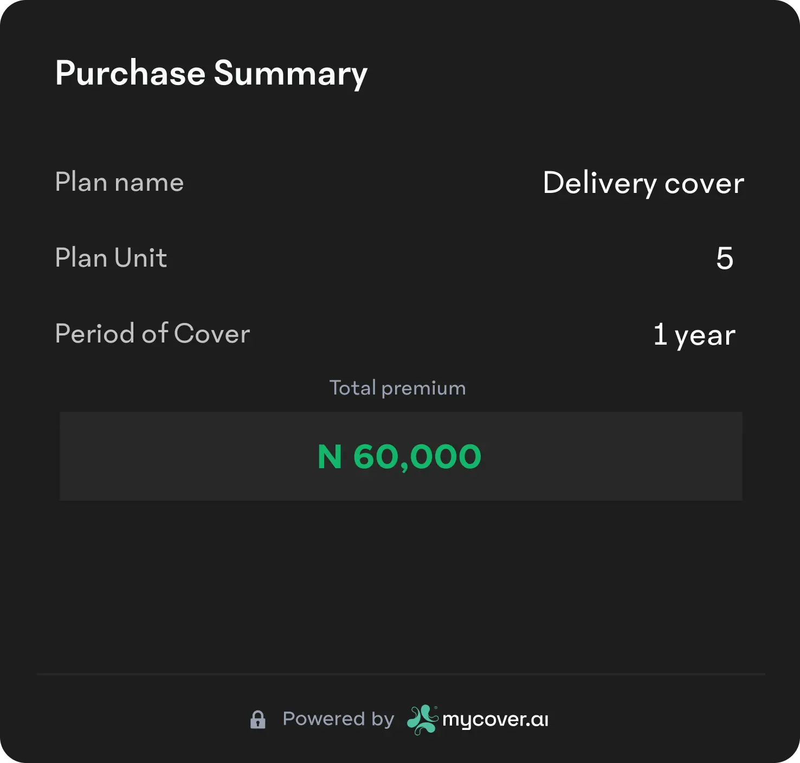
Task: Select the 'Period of Cover' label
Action: point(152,334)
